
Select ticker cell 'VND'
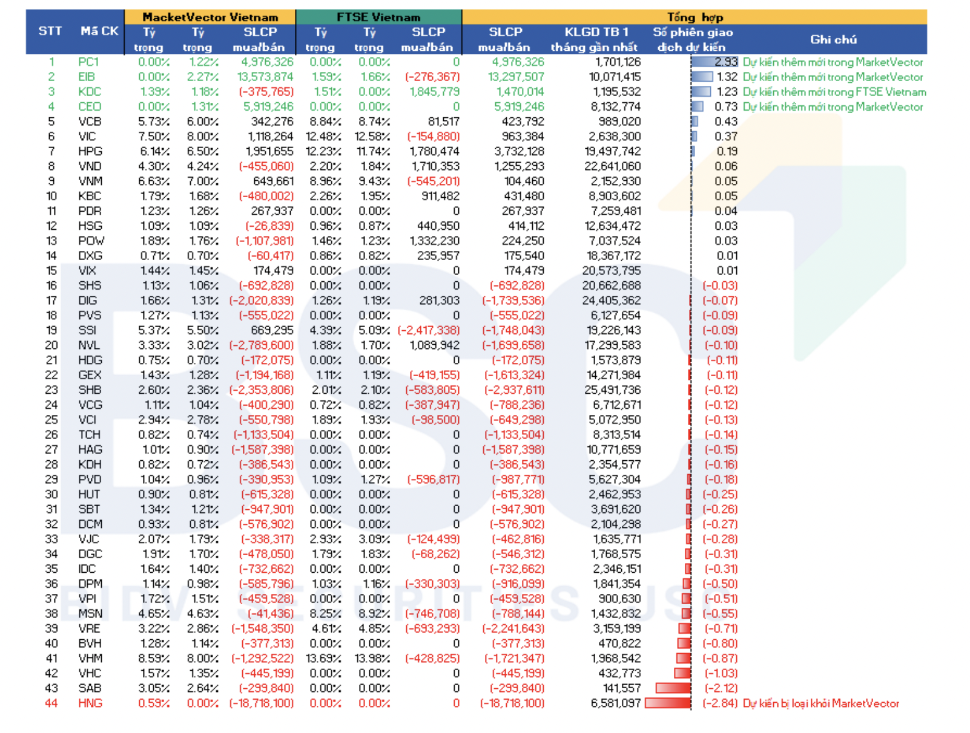point(90,166)
